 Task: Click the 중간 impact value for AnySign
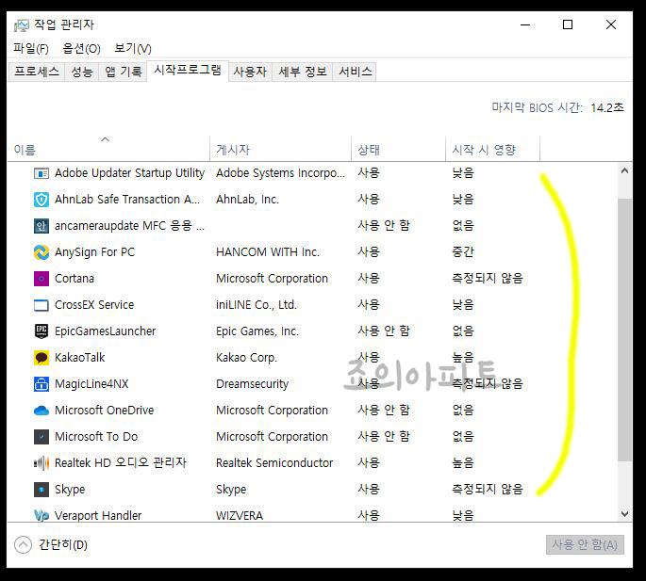tap(463, 251)
